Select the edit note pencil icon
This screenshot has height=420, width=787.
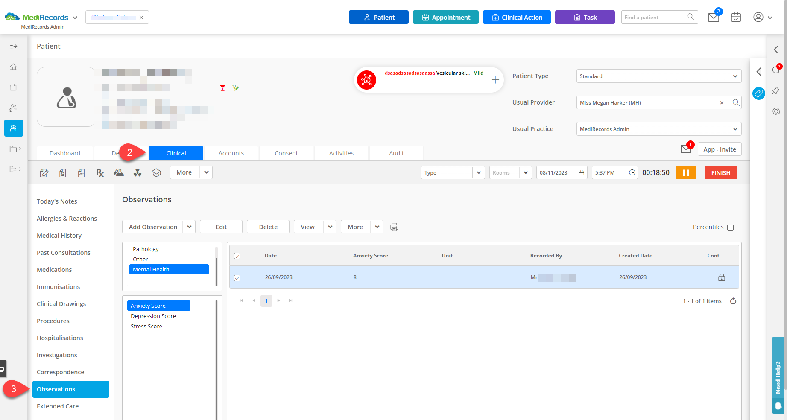pyautogui.click(x=44, y=172)
